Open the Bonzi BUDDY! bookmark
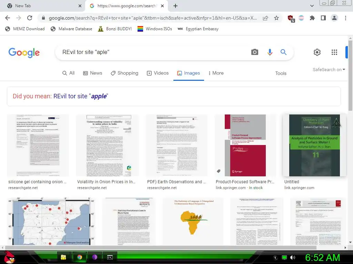 pyautogui.click(x=115, y=29)
